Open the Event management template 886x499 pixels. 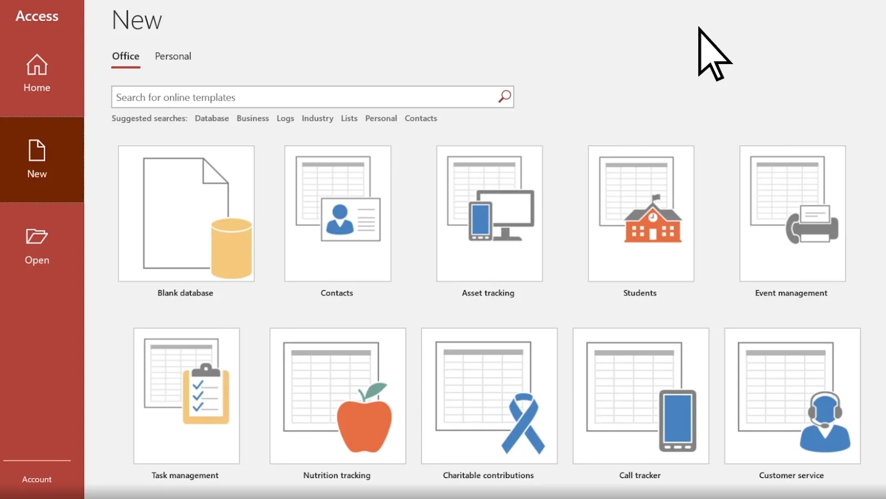792,214
